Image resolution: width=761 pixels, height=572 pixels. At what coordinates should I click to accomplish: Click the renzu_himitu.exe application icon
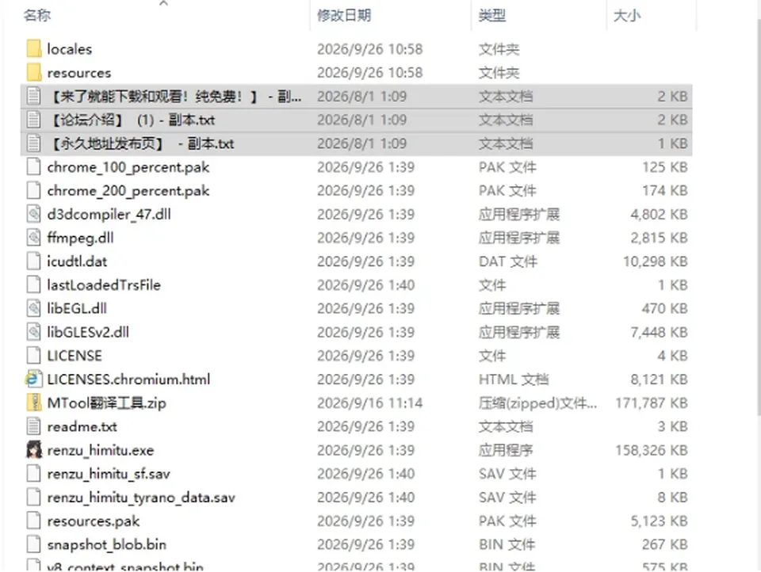pyautogui.click(x=33, y=450)
